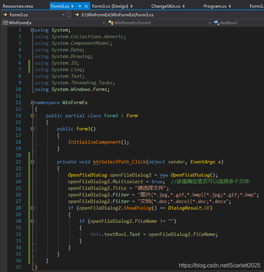Click the green comment on line 24
This screenshot has height=272, width=264.
210,181
